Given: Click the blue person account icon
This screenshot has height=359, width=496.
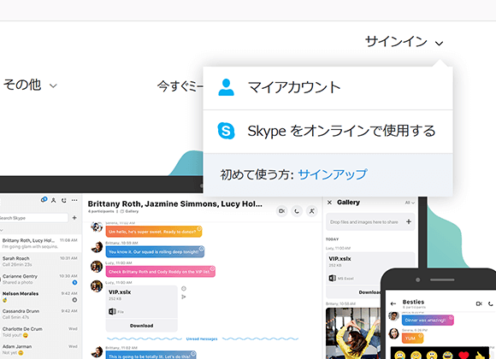Looking at the screenshot, I should [x=226, y=88].
